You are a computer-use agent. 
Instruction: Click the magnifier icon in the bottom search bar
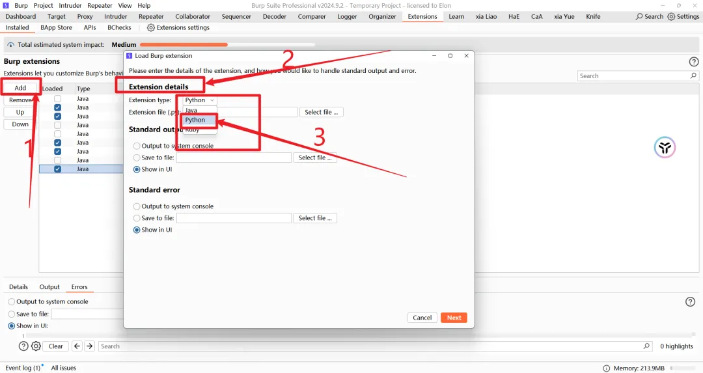[x=646, y=346]
